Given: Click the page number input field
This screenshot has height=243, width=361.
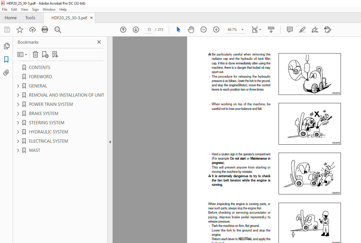Looking at the screenshot, I should pyautogui.click(x=149, y=30).
